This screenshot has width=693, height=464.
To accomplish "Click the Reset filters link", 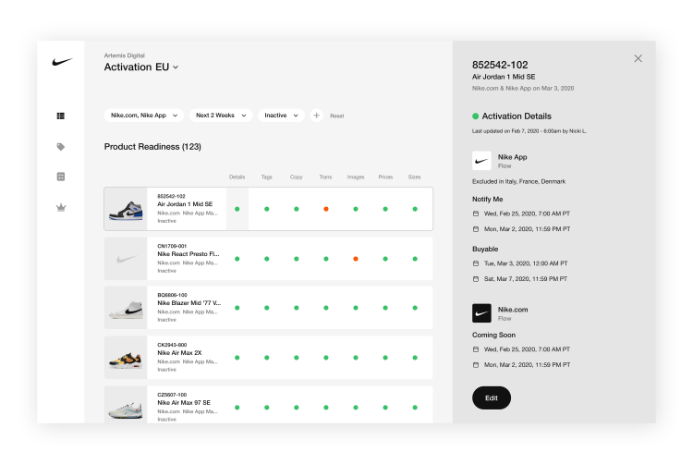I will pyautogui.click(x=336, y=116).
